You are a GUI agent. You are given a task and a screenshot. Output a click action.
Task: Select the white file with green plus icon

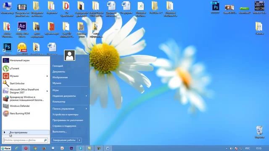click(141, 9)
